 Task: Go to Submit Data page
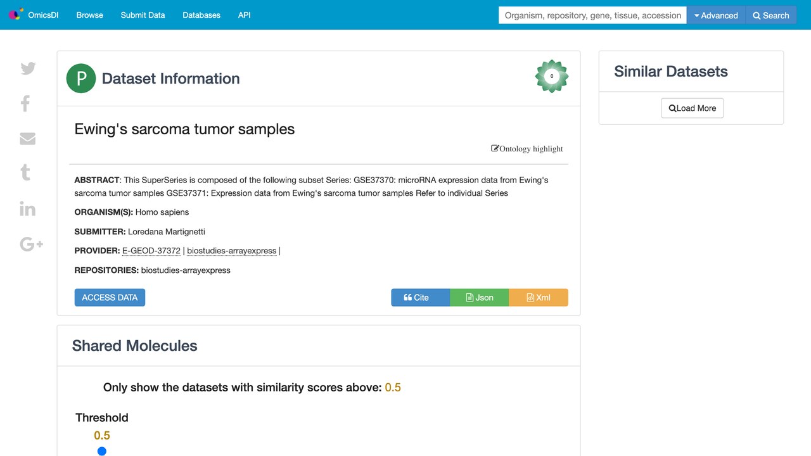click(x=143, y=15)
